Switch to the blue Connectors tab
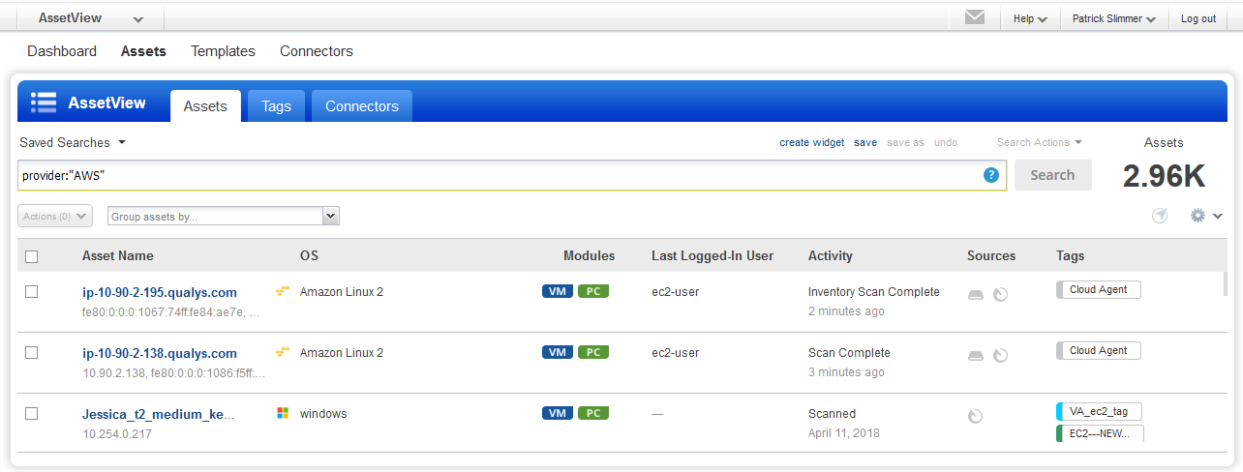The height and width of the screenshot is (472, 1243). (362, 106)
